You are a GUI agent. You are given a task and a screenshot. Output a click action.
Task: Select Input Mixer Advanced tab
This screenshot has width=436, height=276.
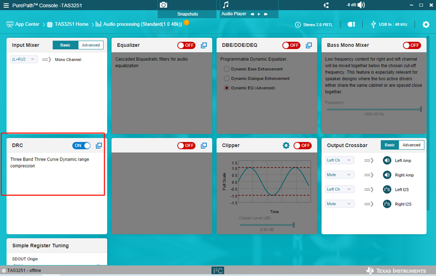(91, 45)
